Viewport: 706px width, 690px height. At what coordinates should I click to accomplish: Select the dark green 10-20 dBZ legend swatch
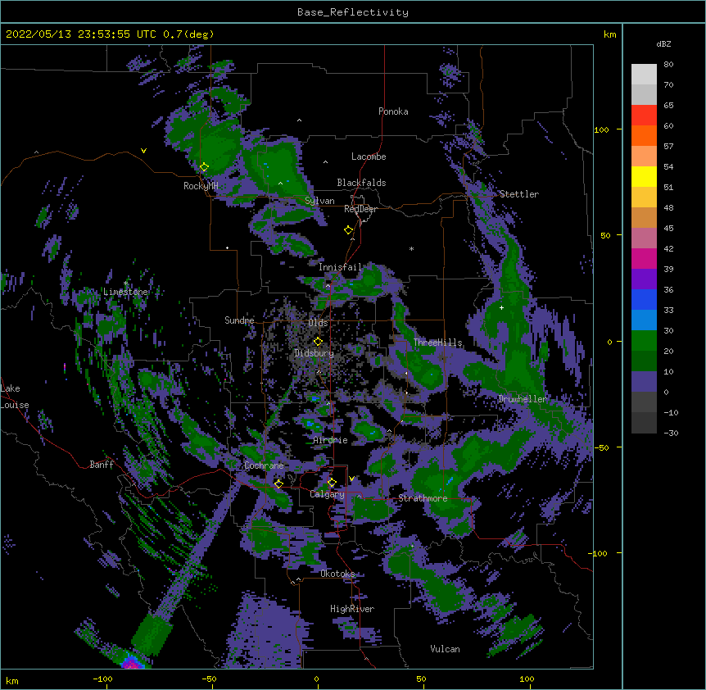(x=644, y=361)
